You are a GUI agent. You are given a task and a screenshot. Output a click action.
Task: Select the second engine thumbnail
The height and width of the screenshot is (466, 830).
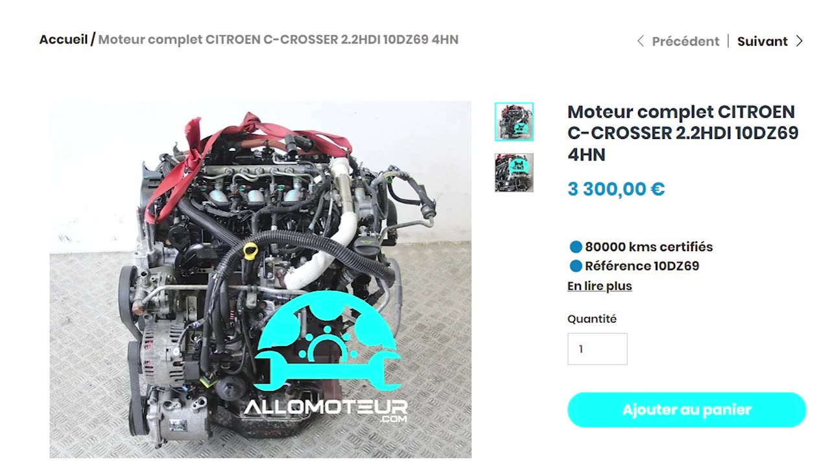[514, 173]
